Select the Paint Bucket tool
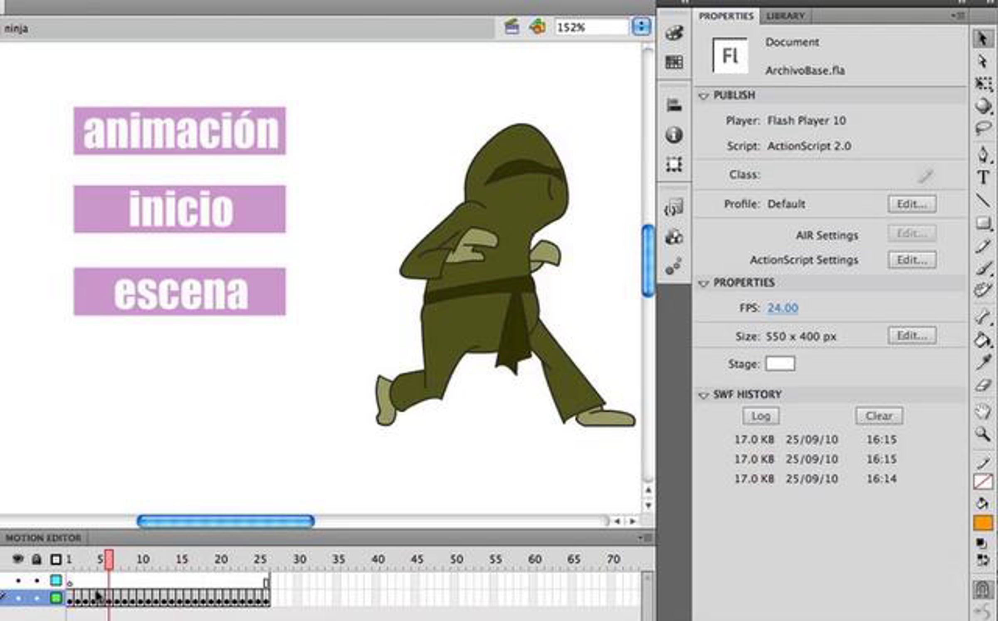The height and width of the screenshot is (621, 998). coord(983,340)
